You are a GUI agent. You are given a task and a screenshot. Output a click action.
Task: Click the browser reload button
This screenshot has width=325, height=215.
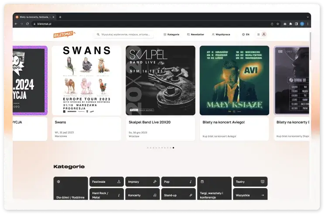coord(28,24)
